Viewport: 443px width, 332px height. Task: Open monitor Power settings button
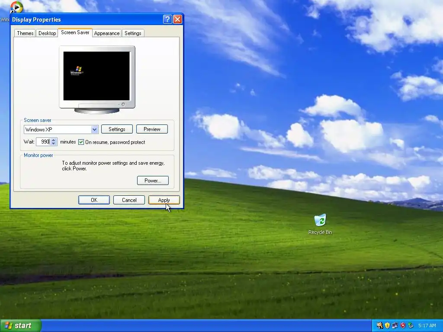(153, 180)
